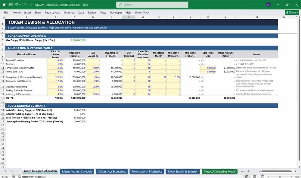Add a new sheet with plus icon
301x178 pixels.
point(249,171)
